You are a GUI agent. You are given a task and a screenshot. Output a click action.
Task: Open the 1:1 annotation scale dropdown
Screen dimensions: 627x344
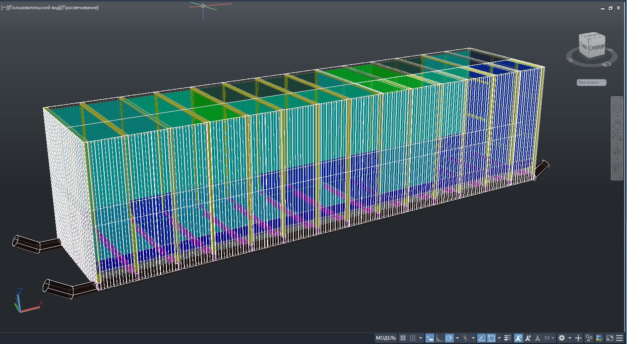tap(549, 338)
